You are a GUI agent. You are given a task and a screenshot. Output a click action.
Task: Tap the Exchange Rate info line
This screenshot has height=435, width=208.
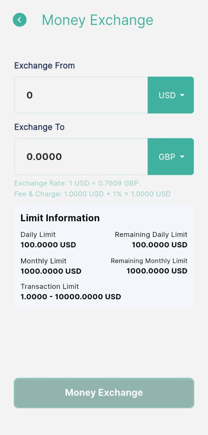pyautogui.click(x=76, y=184)
